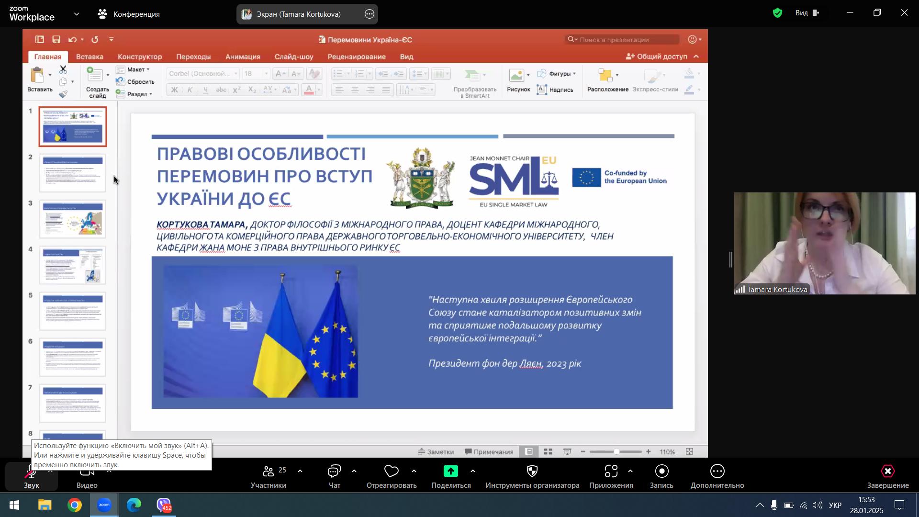Click Отреагировать reactions heart icon
The image size is (919, 517).
click(x=392, y=471)
